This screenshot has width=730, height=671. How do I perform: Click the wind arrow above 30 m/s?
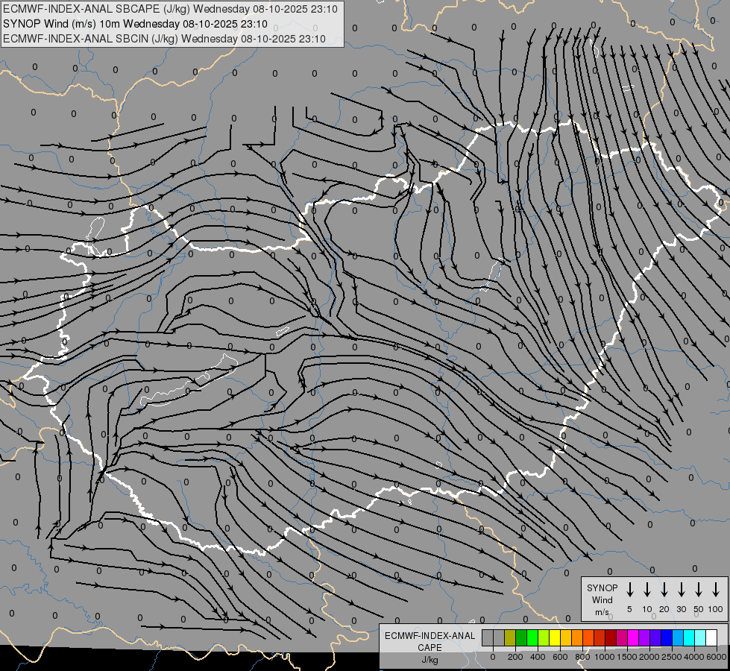[x=681, y=590]
